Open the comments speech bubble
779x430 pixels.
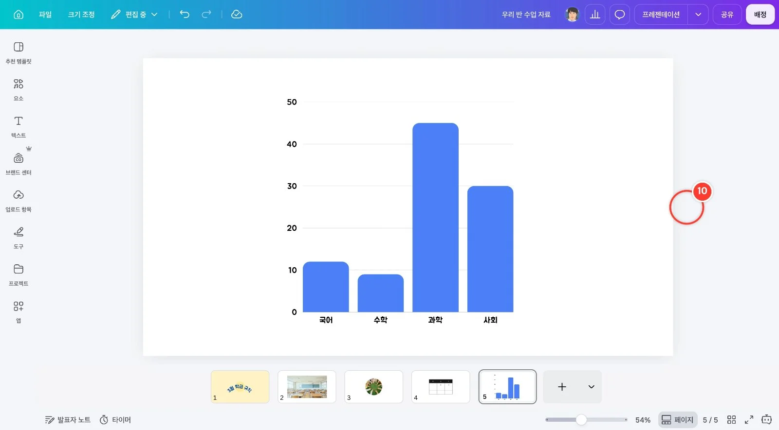tap(620, 15)
